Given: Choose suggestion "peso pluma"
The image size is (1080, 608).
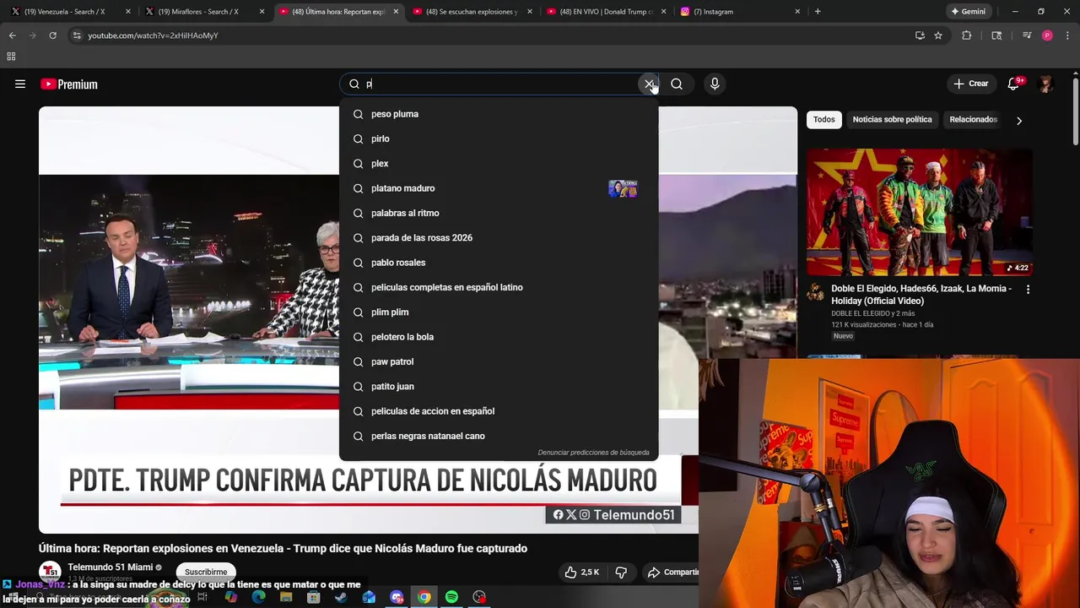Looking at the screenshot, I should [x=499, y=114].
